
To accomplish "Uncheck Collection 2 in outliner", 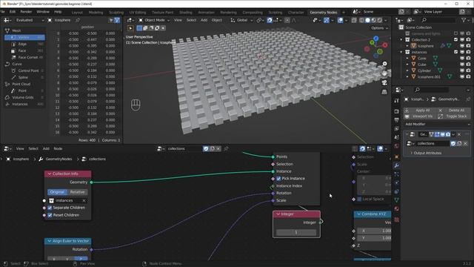I will [x=456, y=39].
